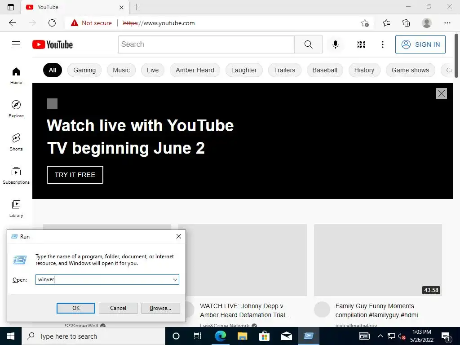460x345 pixels.
Task: Click OK in the Run dialog
Action: pos(75,308)
